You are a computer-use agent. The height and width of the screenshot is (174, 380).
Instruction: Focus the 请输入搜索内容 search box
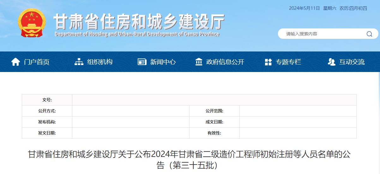coord(322,34)
